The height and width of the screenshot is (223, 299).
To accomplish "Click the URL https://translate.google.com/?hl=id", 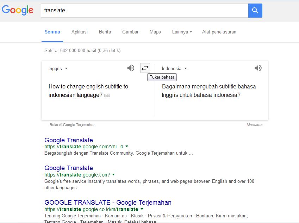I will (84, 147).
